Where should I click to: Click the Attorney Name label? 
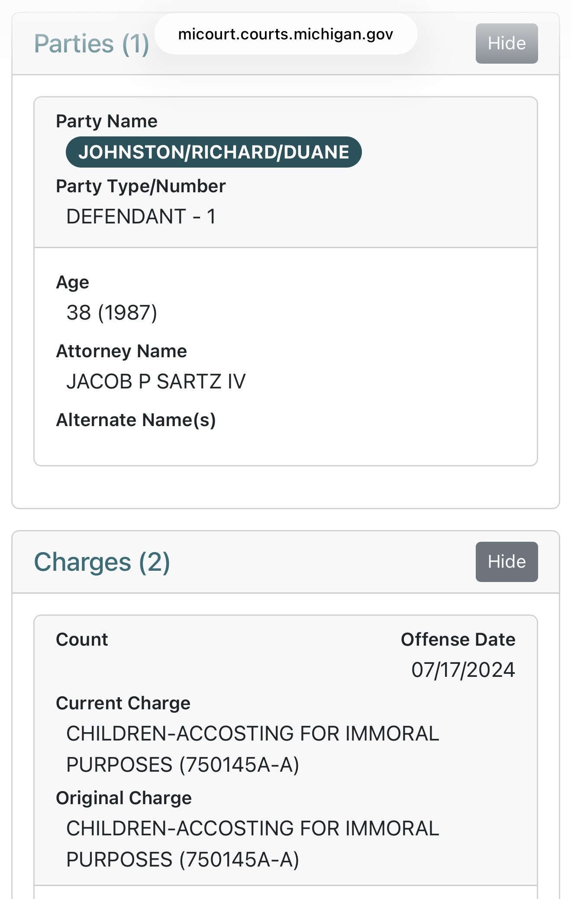[x=121, y=351]
